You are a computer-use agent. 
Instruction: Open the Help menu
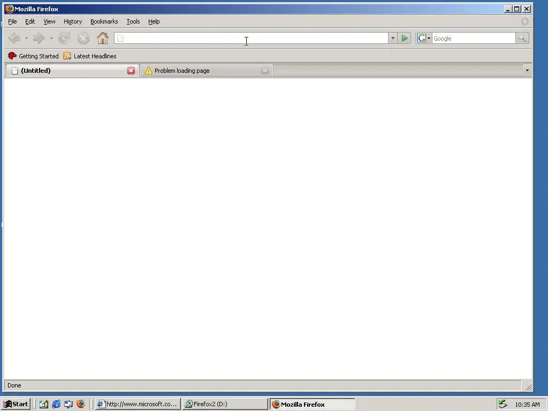click(154, 21)
